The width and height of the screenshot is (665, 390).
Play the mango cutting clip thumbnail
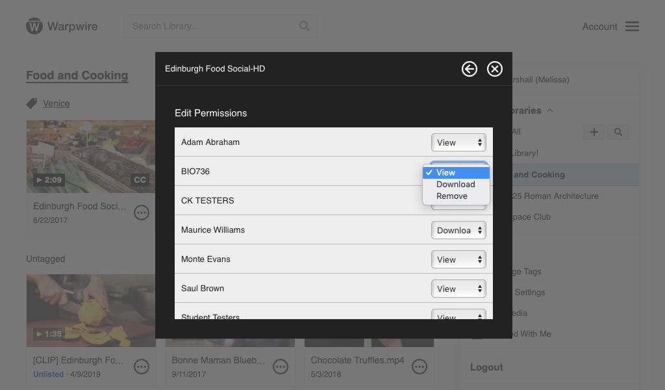coord(91,311)
